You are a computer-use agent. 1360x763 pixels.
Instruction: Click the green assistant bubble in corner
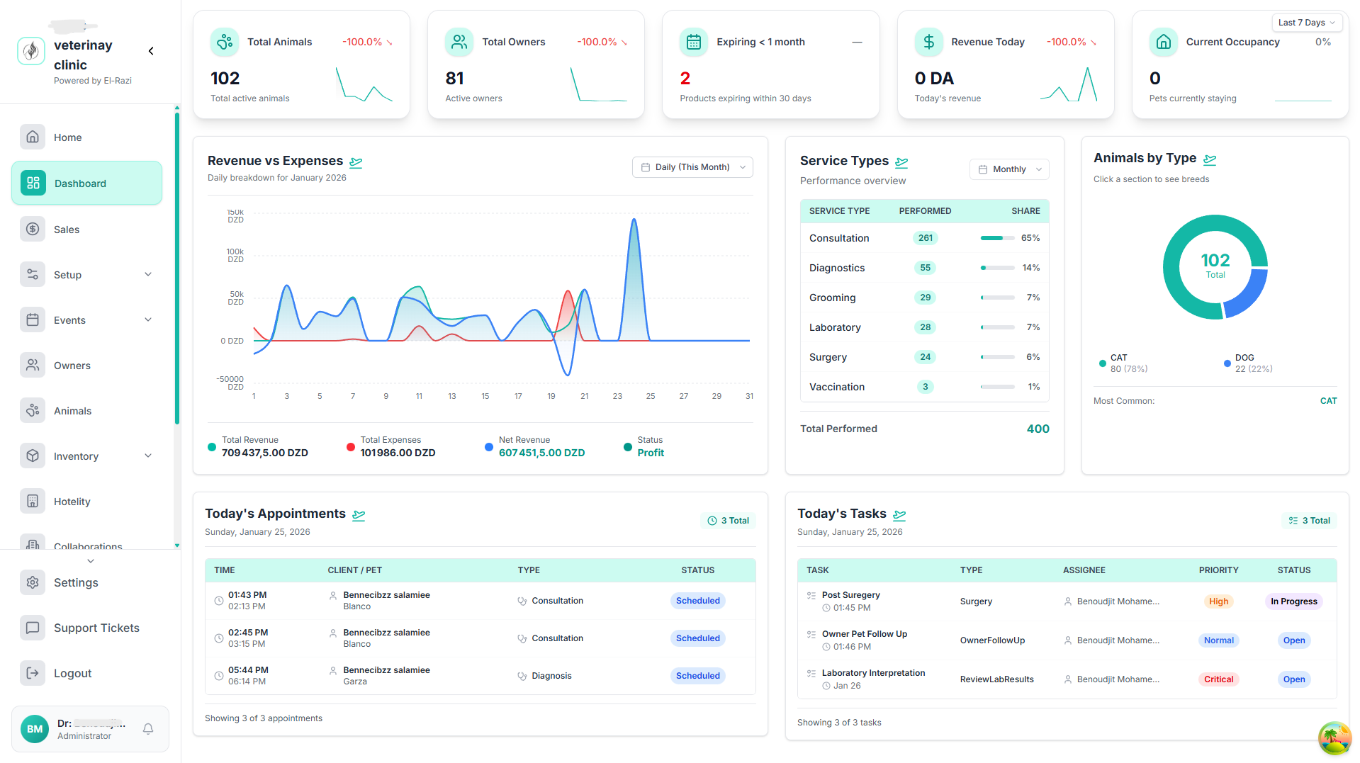coord(1334,738)
